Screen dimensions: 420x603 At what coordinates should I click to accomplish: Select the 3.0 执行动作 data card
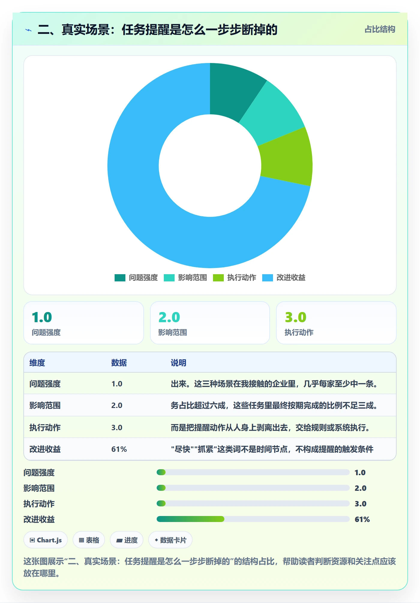336,323
